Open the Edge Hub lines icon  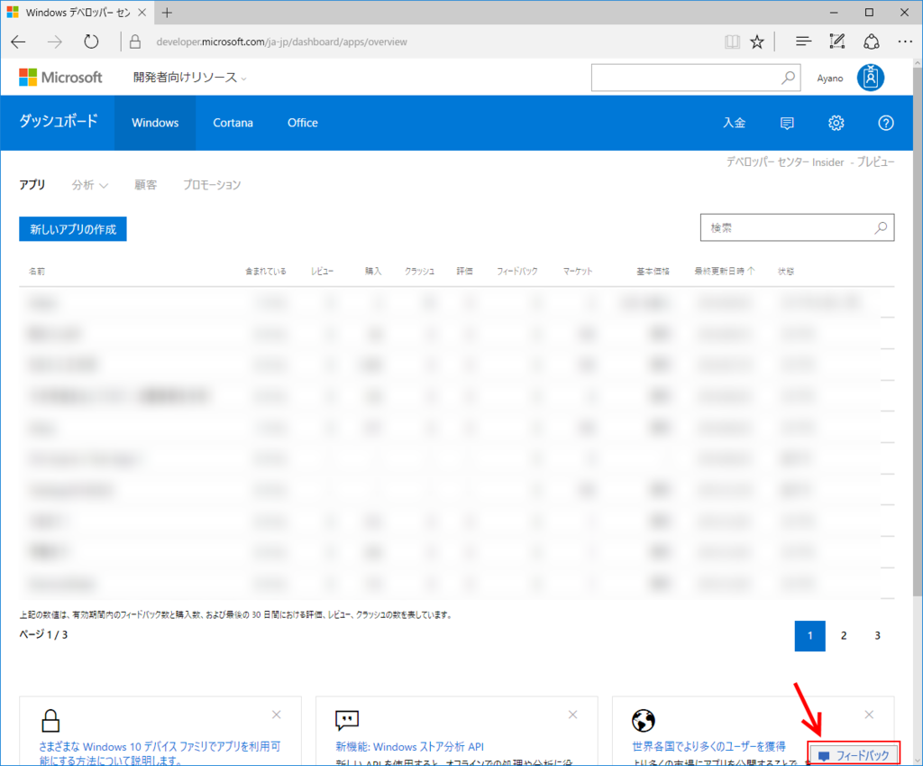pyautogui.click(x=803, y=42)
